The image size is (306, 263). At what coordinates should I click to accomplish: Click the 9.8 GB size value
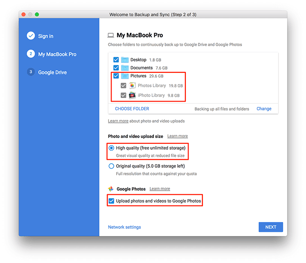coord(174,95)
